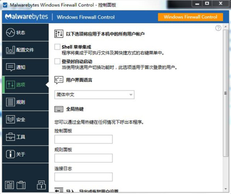
Task: Click the notifications speech-bubble icon
Action: 10,67
